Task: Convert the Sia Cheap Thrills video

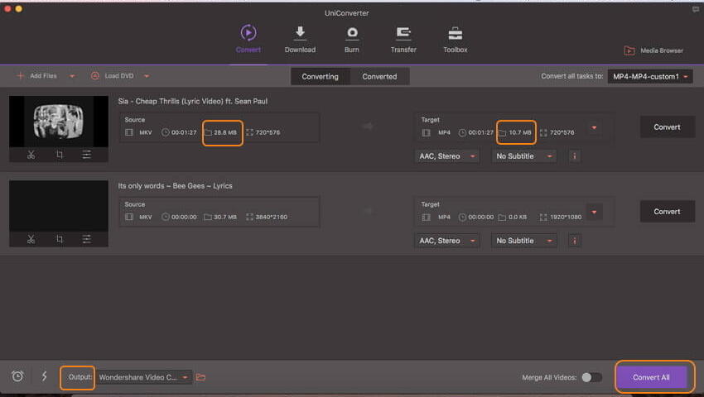Action: click(x=668, y=127)
